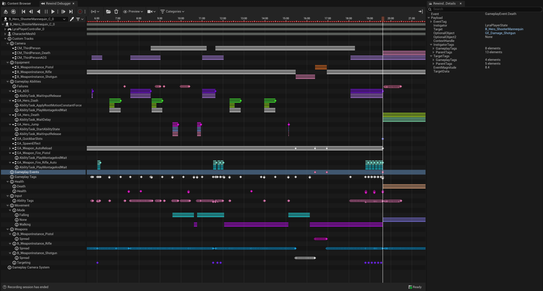The image size is (543, 291).
Task: Click the circular-arrow icon beside the first toolbar icon
Action: point(14,11)
